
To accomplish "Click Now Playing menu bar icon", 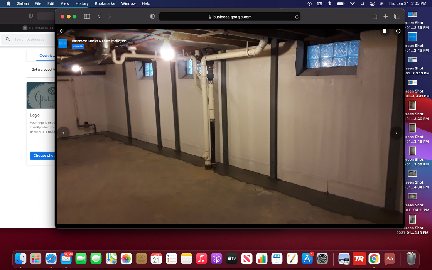I will [310, 3].
